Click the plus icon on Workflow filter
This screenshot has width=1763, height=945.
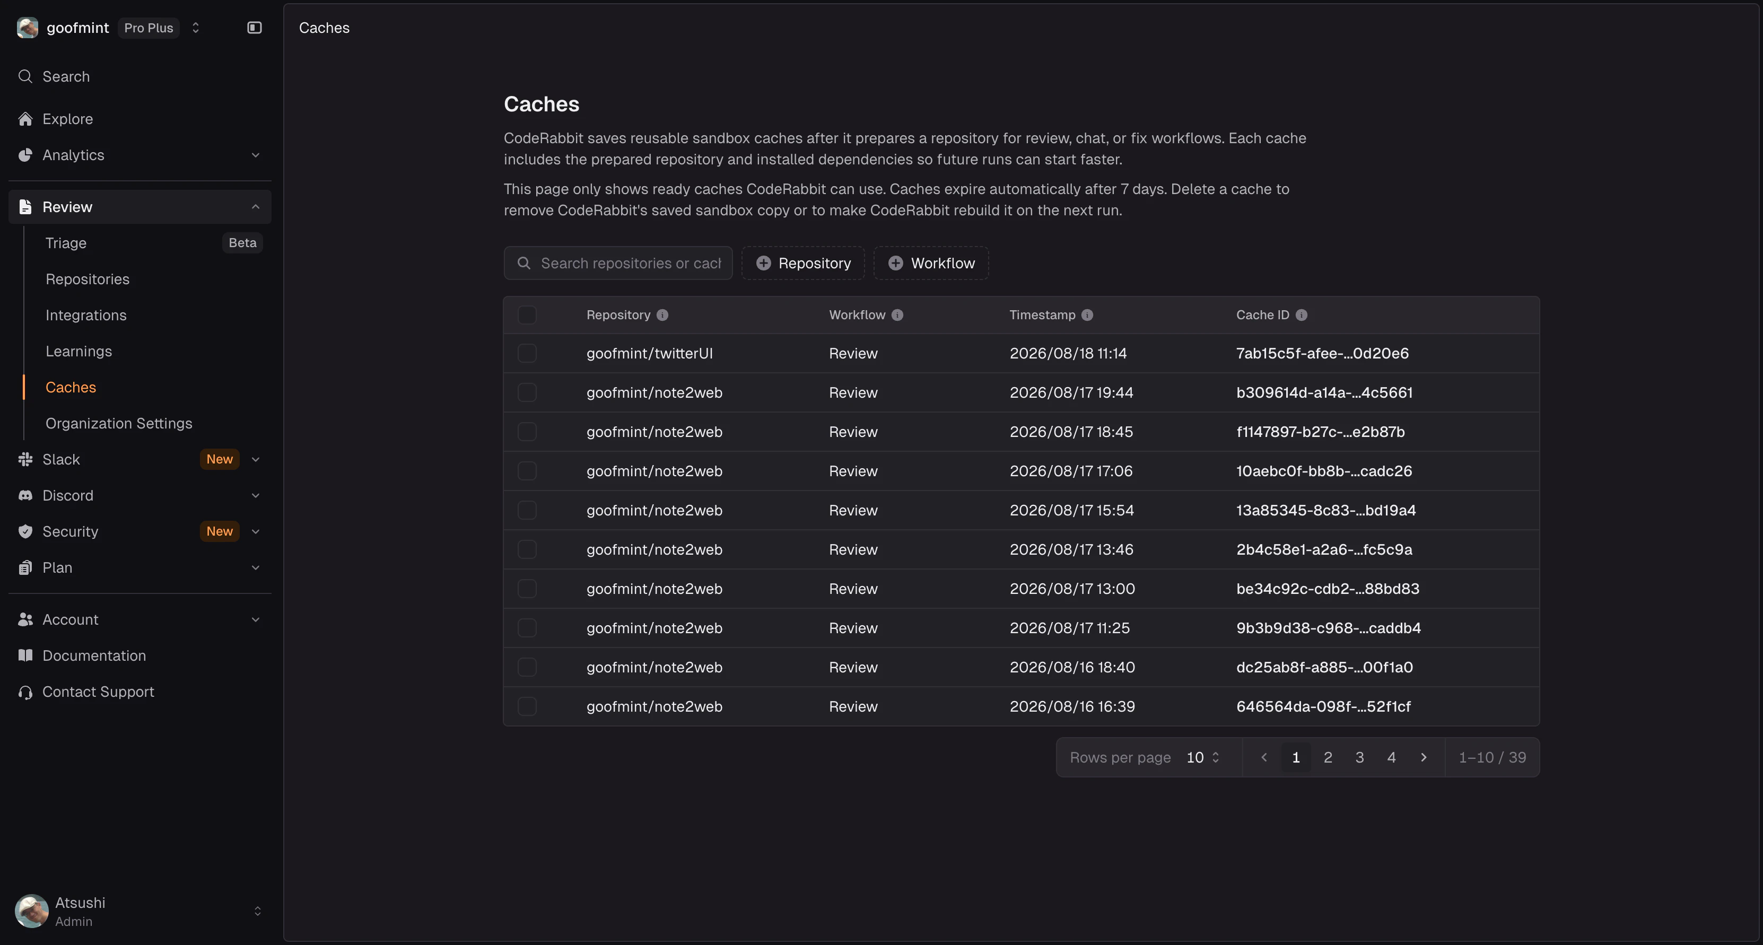895,264
